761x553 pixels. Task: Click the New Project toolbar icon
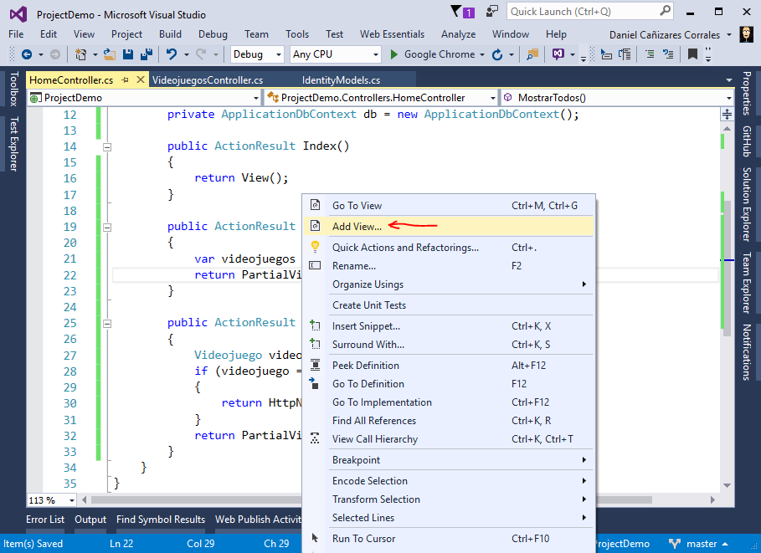pos(79,55)
